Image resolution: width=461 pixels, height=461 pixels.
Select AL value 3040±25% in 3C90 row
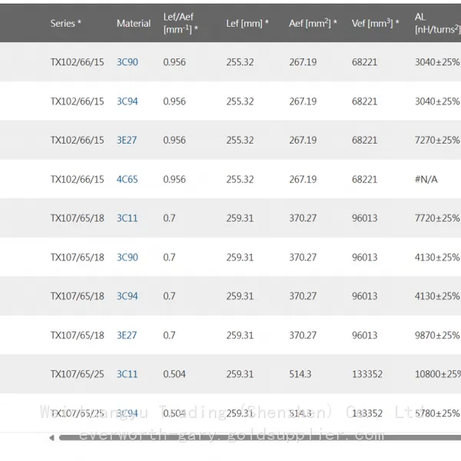click(437, 62)
